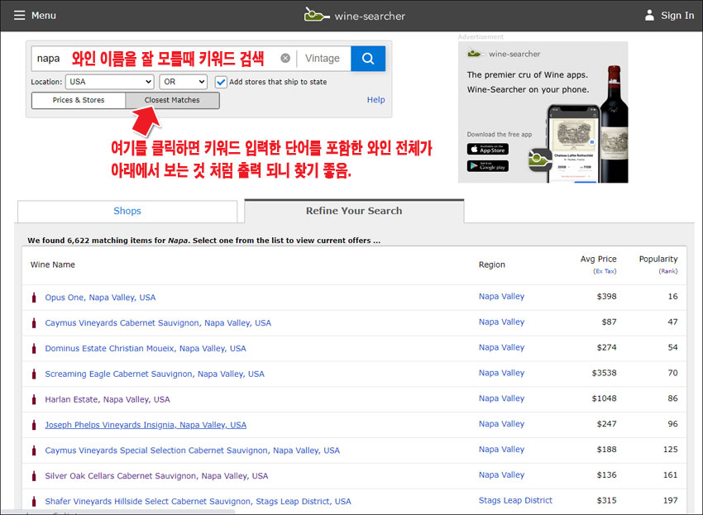Open Opus One, Napa Valley, USA

[100, 298]
